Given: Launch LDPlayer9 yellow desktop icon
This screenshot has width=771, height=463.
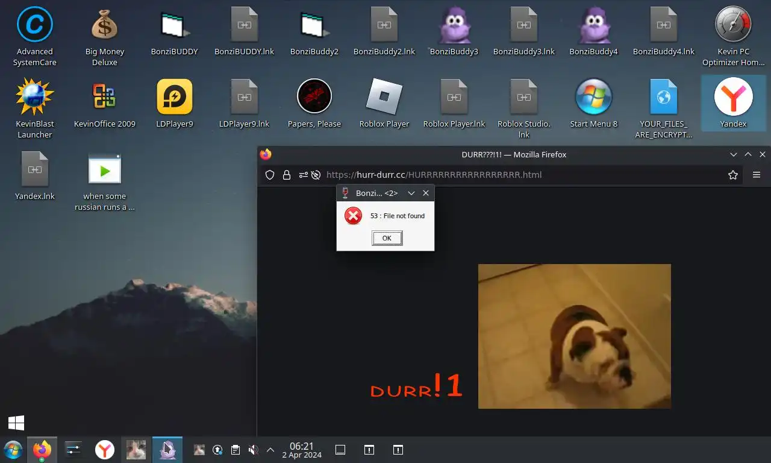Looking at the screenshot, I should [x=175, y=104].
